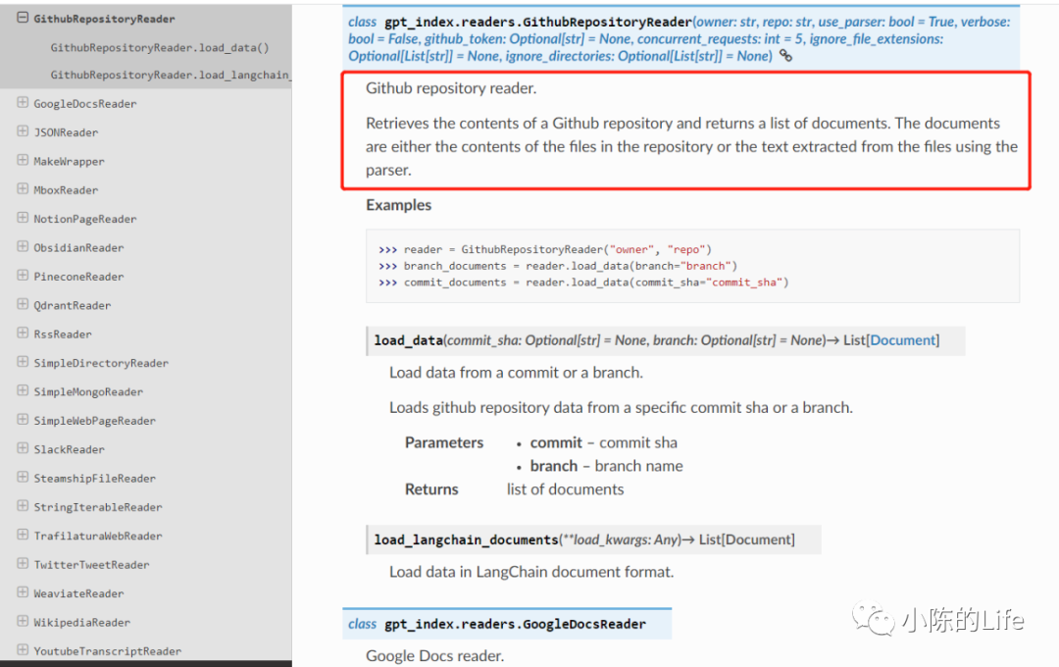
Task: Click the code example block
Action: click(692, 266)
